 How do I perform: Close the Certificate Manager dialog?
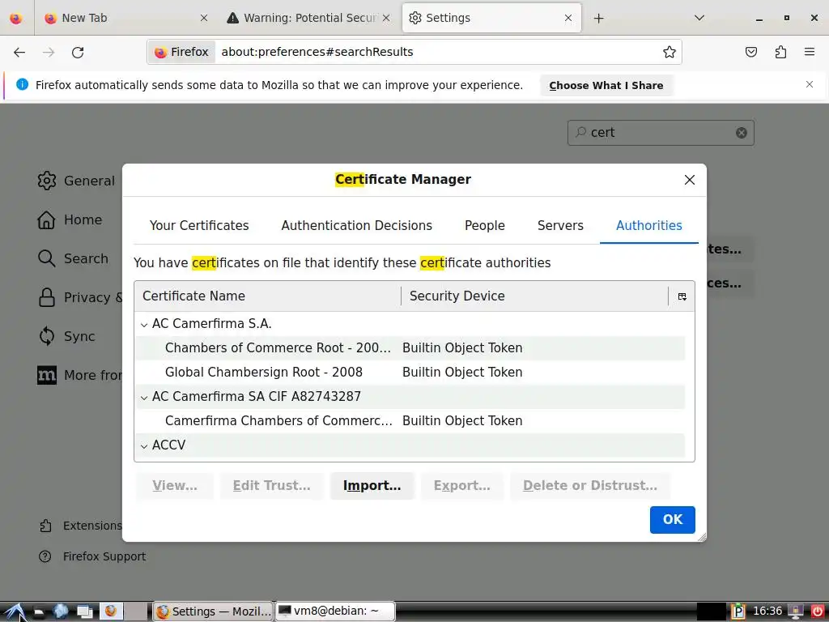coord(690,180)
